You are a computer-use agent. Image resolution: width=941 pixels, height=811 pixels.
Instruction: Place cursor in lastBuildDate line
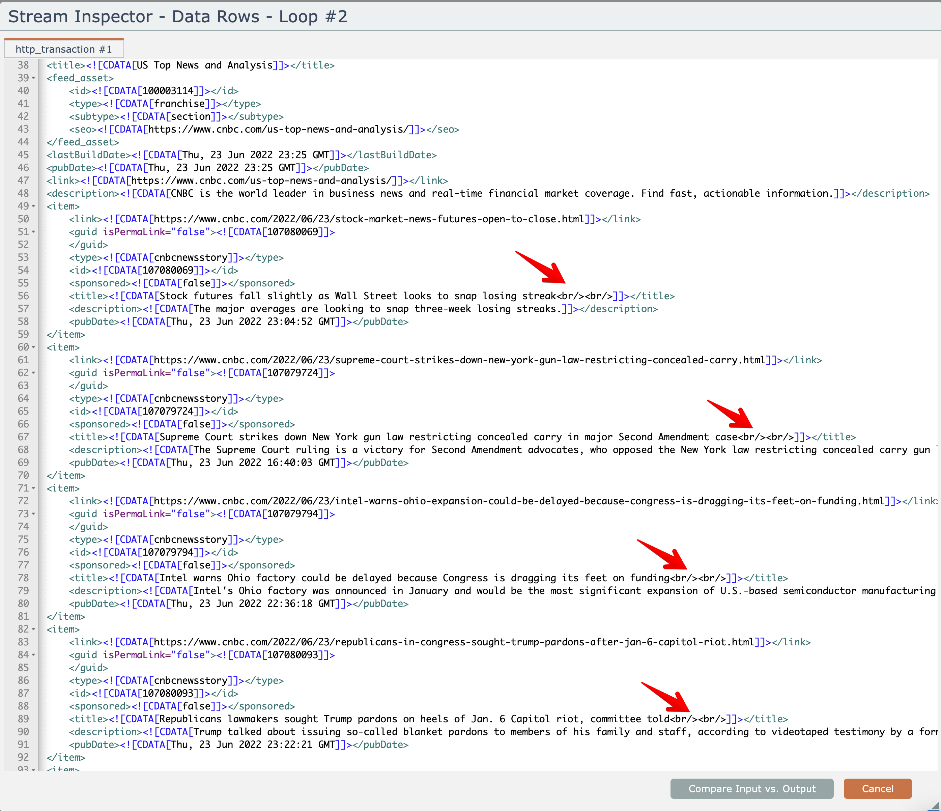click(241, 155)
